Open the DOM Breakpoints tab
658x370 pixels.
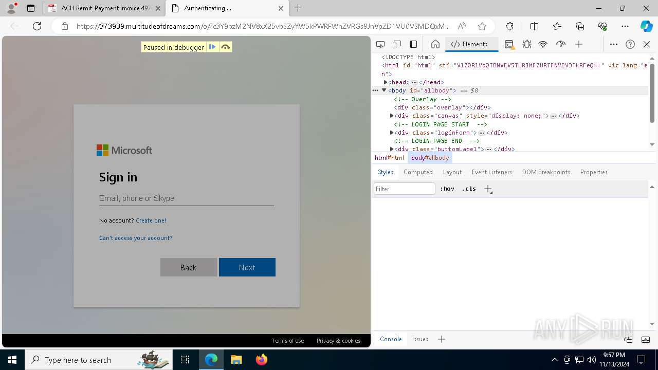(x=546, y=172)
